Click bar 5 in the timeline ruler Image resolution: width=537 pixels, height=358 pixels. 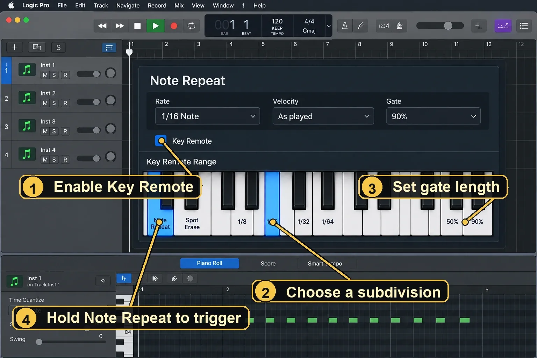pos(263,44)
